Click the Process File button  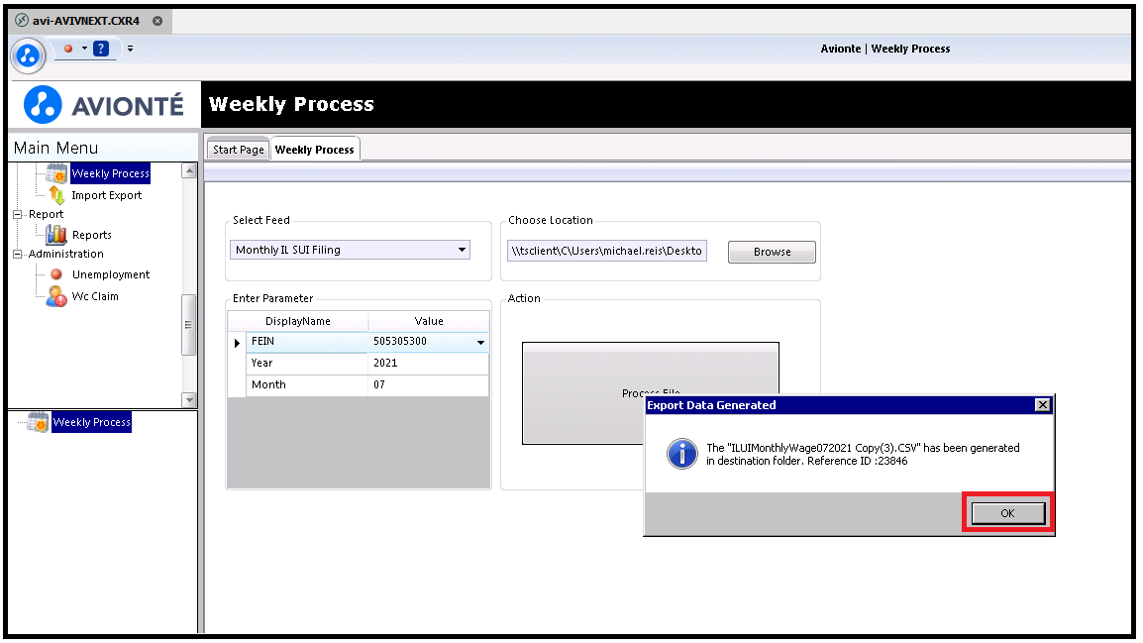click(x=650, y=393)
